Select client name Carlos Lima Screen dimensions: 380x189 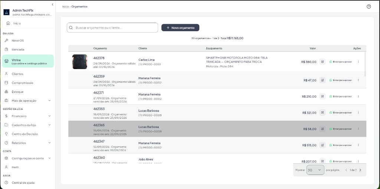point(146,60)
